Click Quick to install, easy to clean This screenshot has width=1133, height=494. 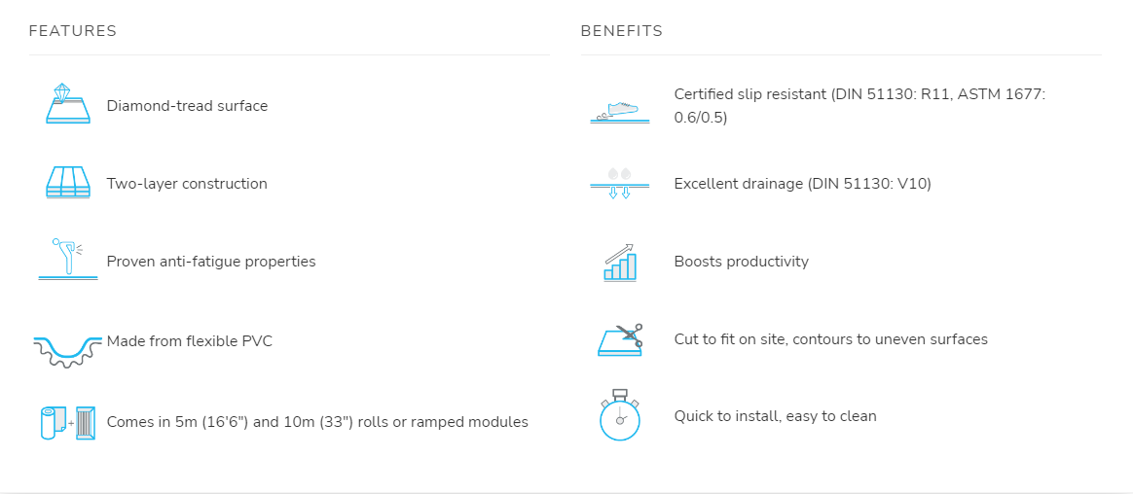[x=776, y=416]
